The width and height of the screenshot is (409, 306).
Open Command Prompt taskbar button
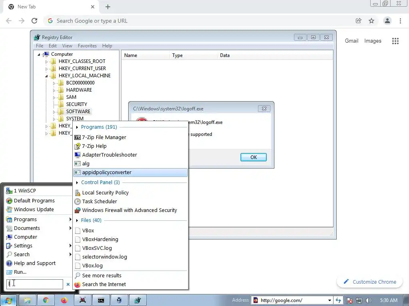coord(101,300)
